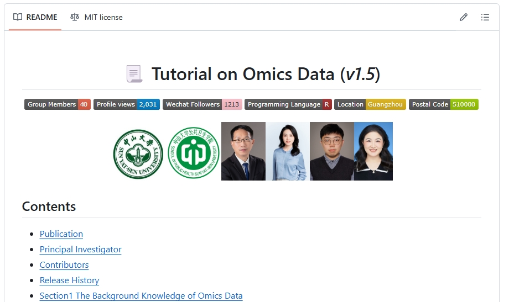Click the book icon beside README
This screenshot has height=302, width=509.
[x=18, y=17]
